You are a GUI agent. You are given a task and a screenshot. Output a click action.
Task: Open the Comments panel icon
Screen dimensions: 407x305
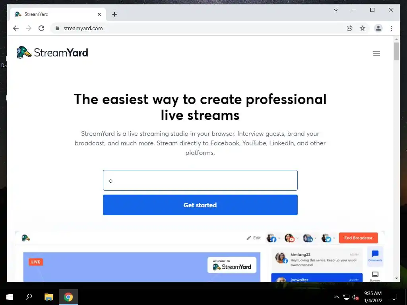pyautogui.click(x=375, y=256)
